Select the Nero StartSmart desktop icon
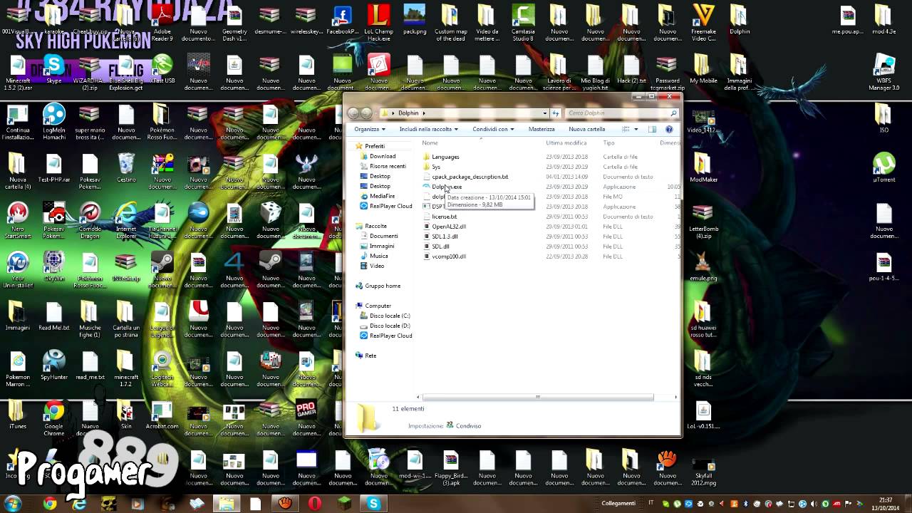The height and width of the screenshot is (513, 912). 18,221
